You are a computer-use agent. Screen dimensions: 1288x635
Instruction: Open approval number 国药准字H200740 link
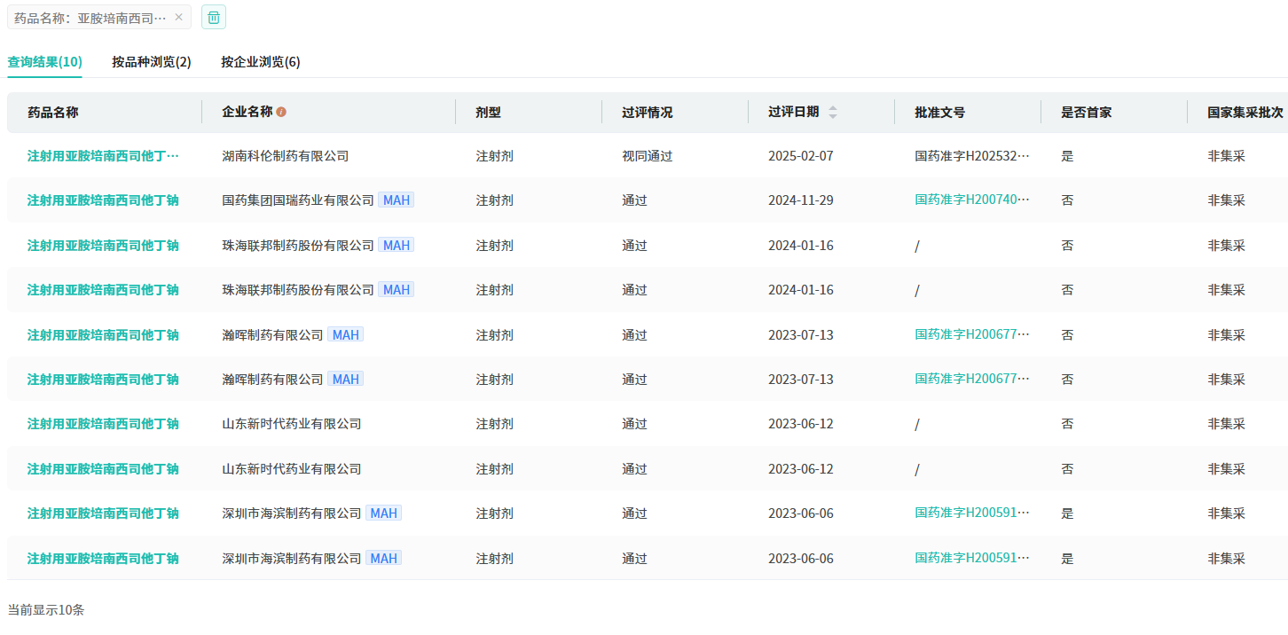972,200
